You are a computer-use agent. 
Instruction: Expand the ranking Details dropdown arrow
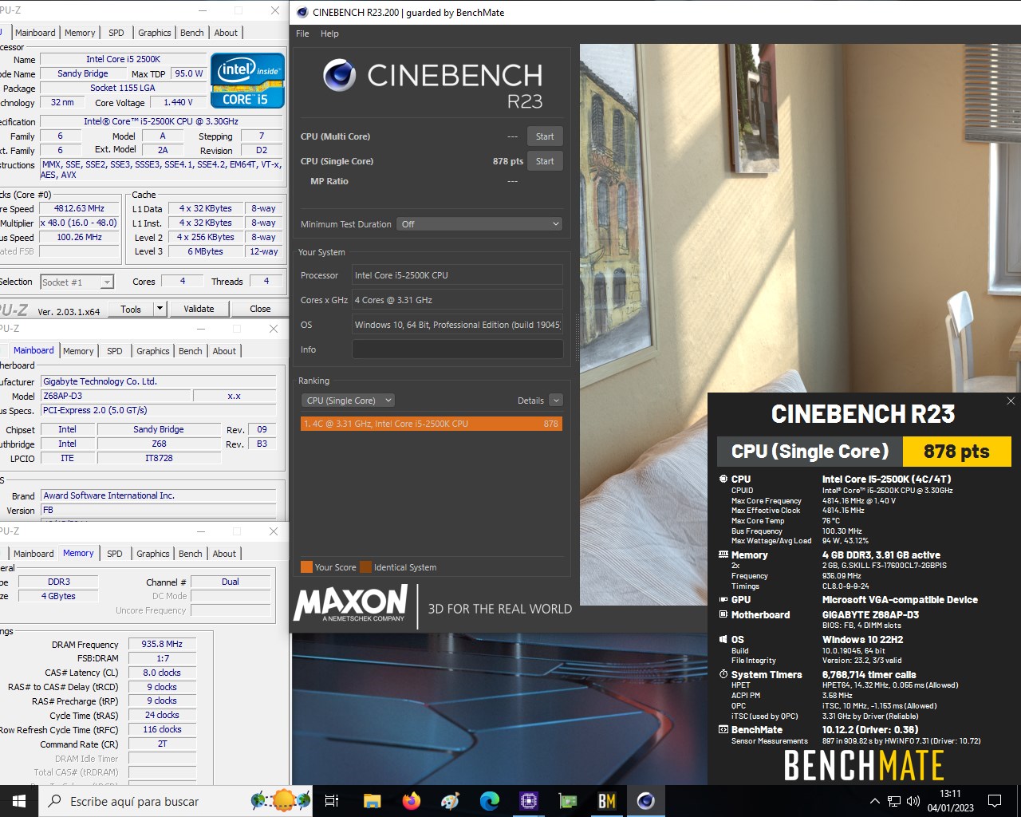pyautogui.click(x=556, y=401)
